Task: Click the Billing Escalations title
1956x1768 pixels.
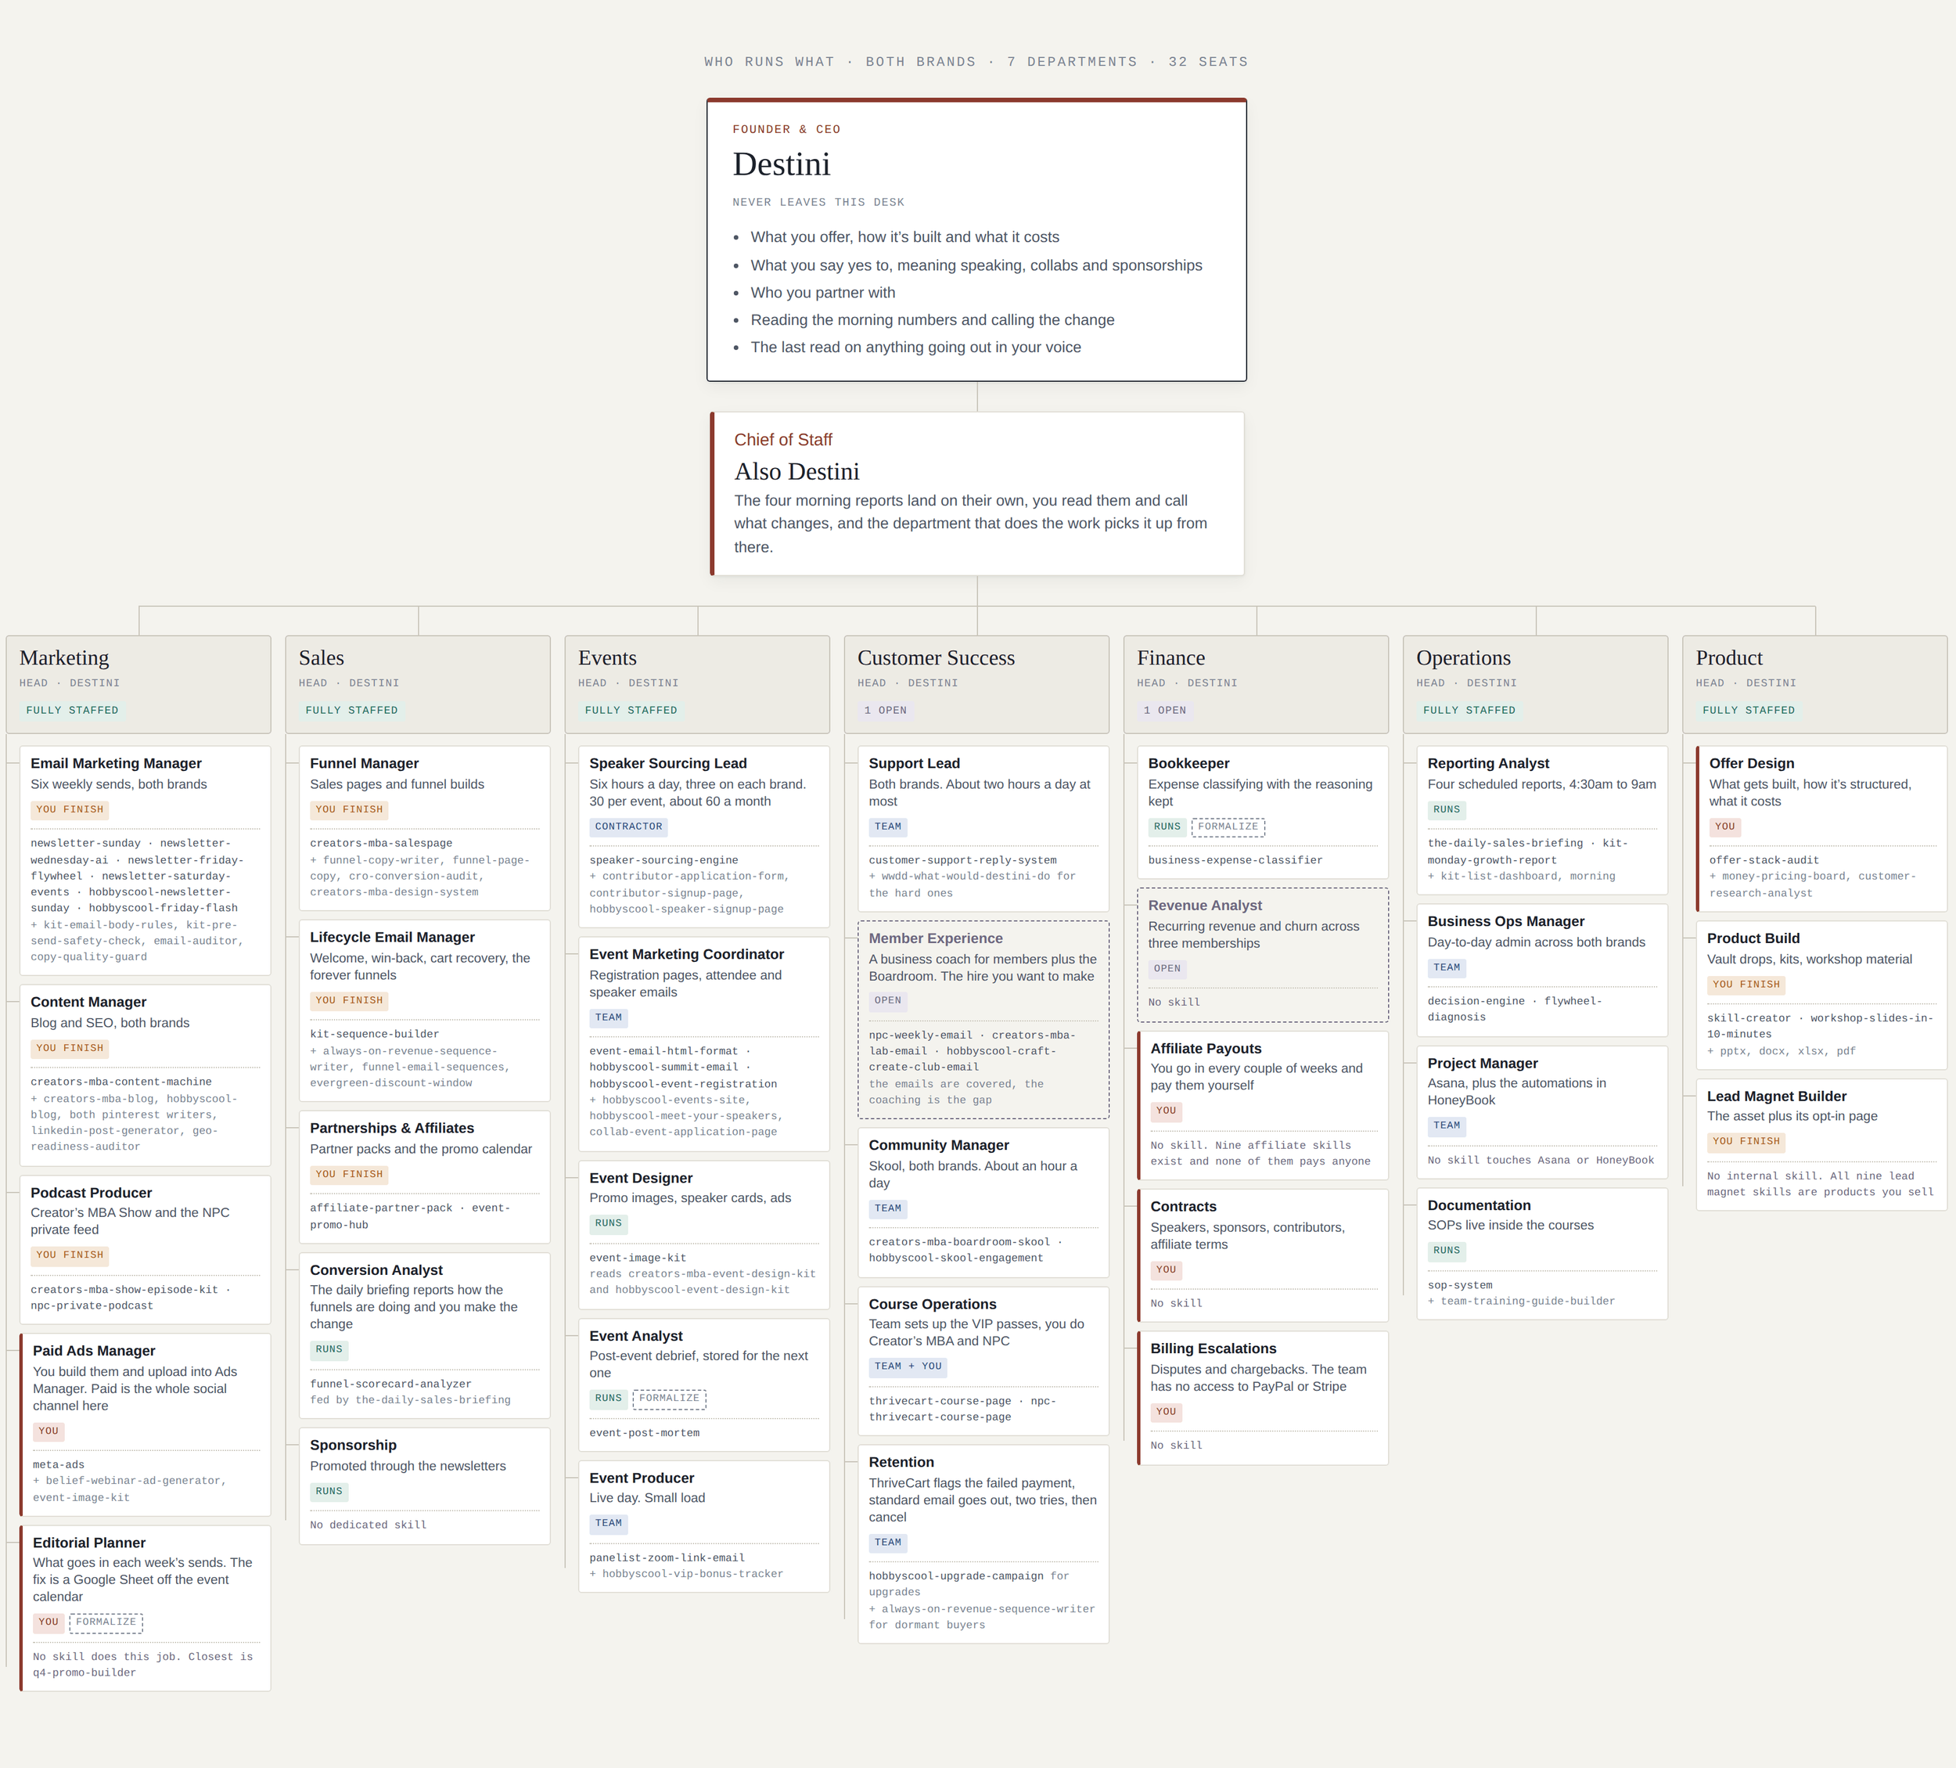Action: 1213,1349
